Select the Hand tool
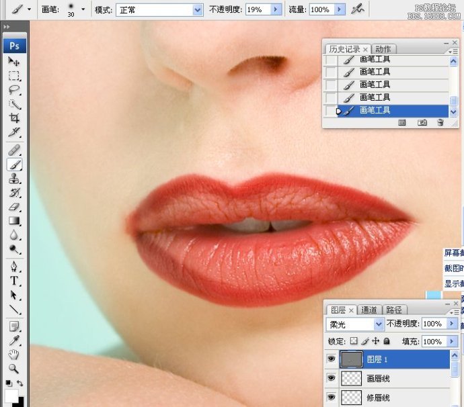Image resolution: width=464 pixels, height=407 pixels. pos(13,355)
